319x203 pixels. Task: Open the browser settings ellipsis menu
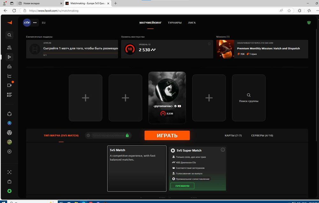coord(318,11)
